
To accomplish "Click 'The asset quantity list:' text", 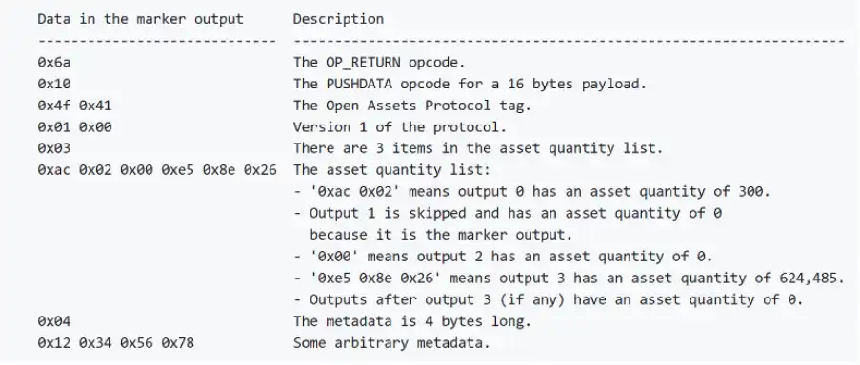I will pos(391,170).
